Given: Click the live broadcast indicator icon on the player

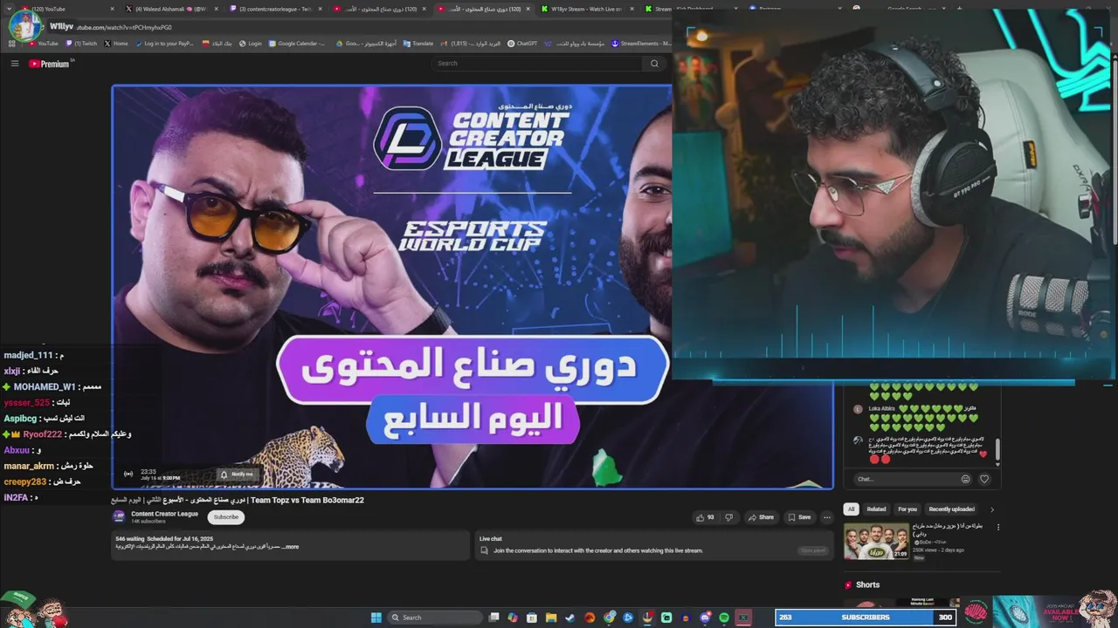Looking at the screenshot, I should [128, 474].
